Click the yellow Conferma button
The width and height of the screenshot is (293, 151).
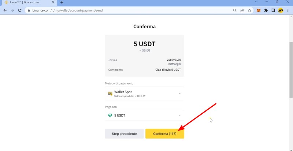(164, 134)
